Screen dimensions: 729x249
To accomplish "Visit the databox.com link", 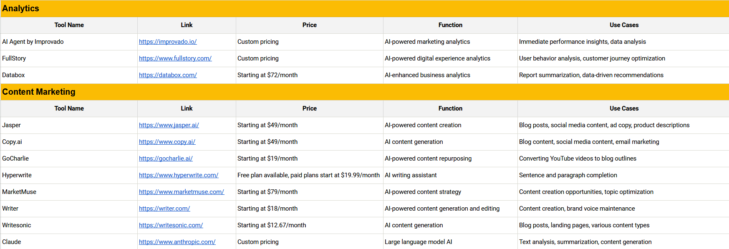I will click(x=168, y=75).
